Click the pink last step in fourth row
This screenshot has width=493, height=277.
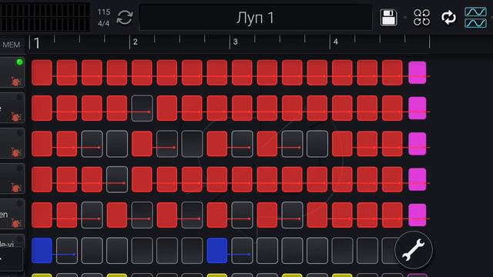click(x=418, y=179)
